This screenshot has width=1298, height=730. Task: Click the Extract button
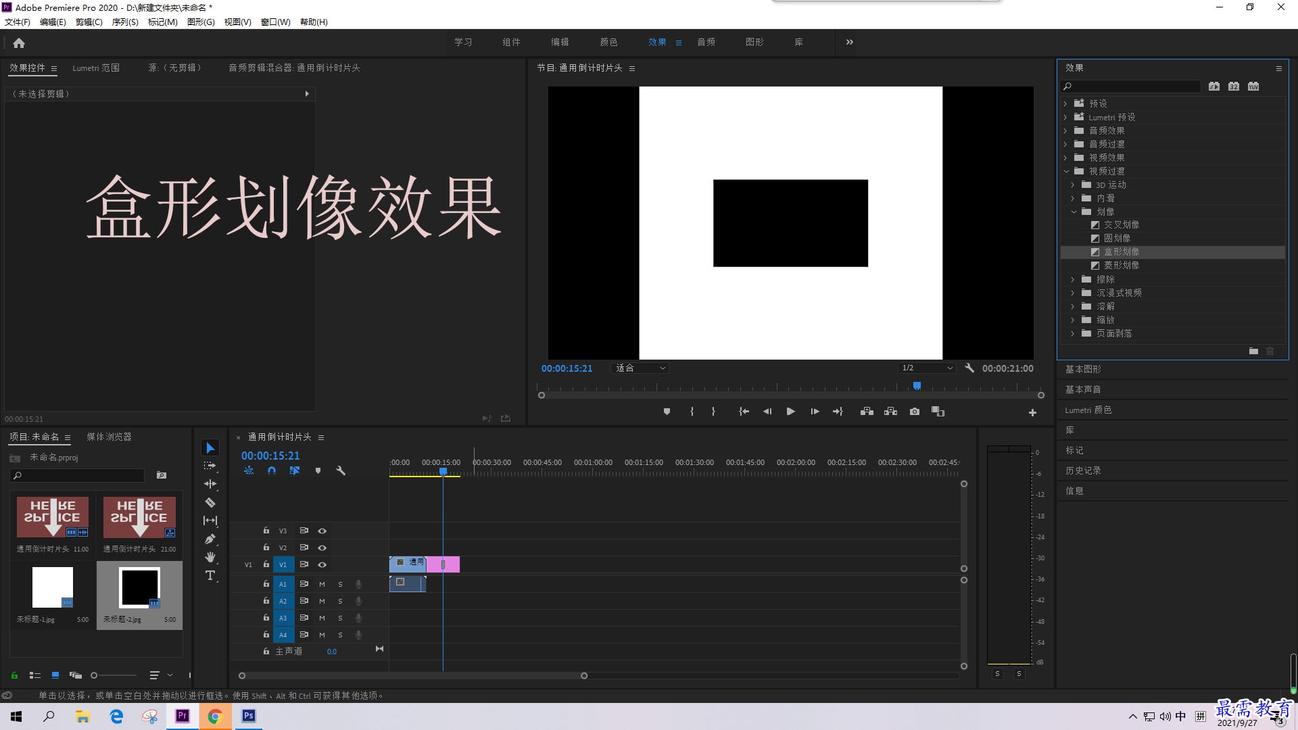point(890,412)
